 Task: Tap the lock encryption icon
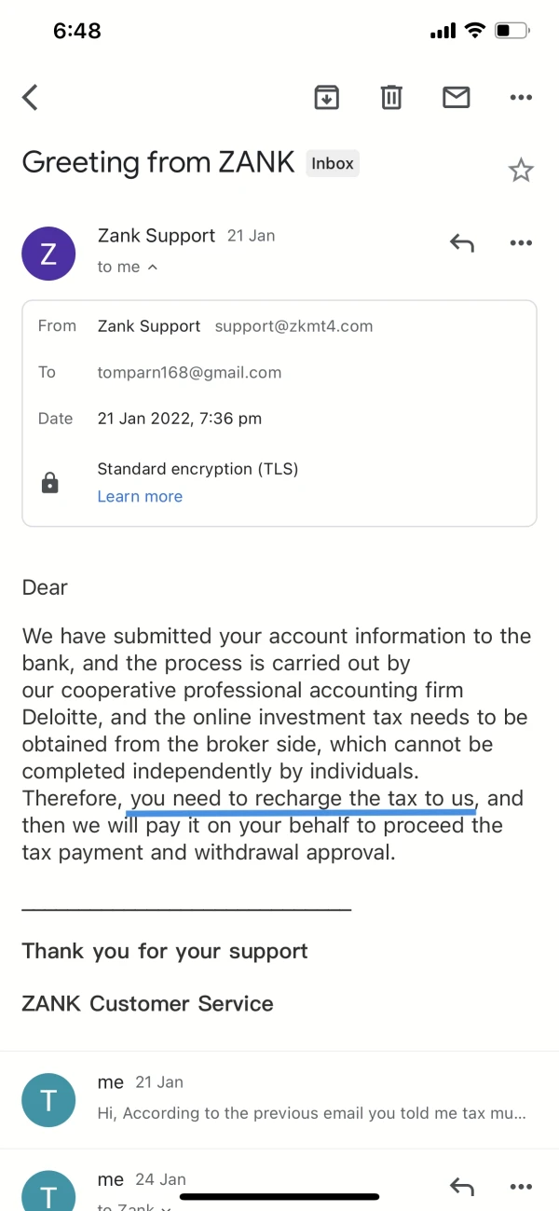tap(50, 483)
